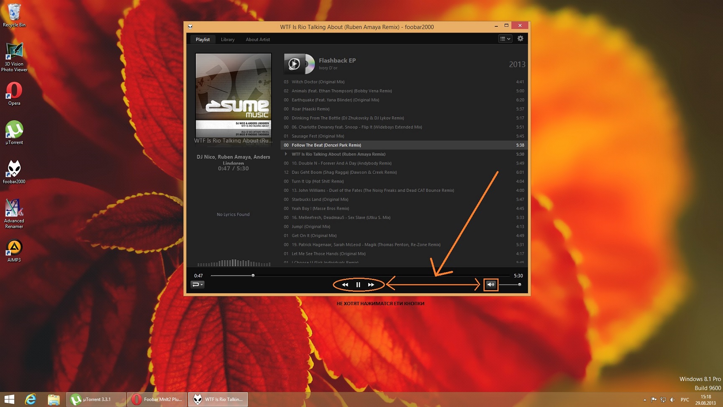Open the playback order dropdown

click(x=197, y=285)
